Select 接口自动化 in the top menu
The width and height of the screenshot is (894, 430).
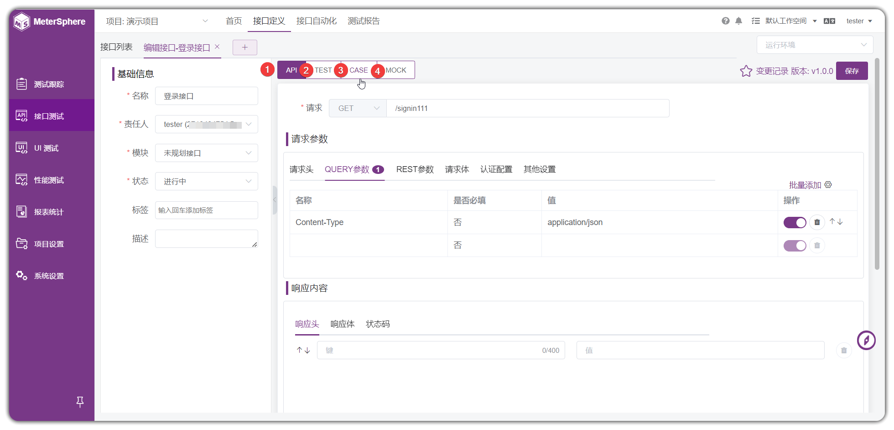pyautogui.click(x=317, y=21)
